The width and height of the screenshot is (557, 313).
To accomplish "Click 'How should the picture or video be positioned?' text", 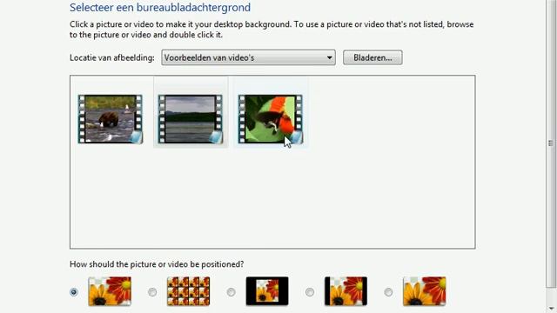I will 157,264.
